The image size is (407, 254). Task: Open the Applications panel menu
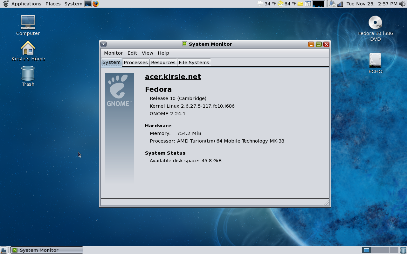click(x=26, y=4)
